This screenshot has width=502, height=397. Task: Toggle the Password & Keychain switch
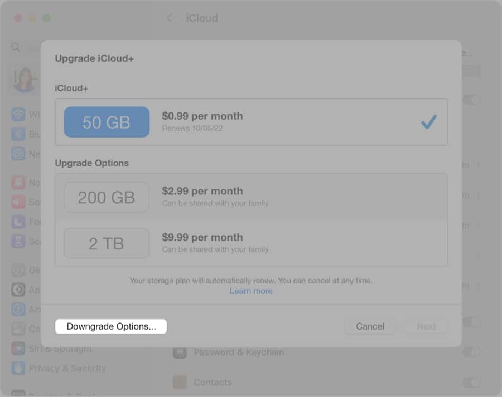point(471,352)
